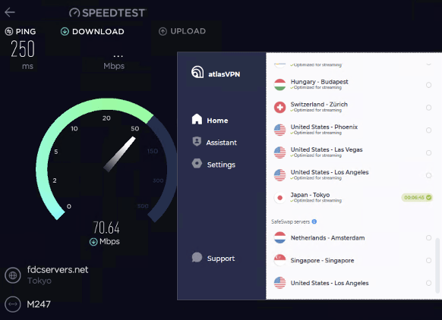Screen dimensions: 442x320
Task: Select the Hungary - Budapest radio button
Action: point(429,85)
